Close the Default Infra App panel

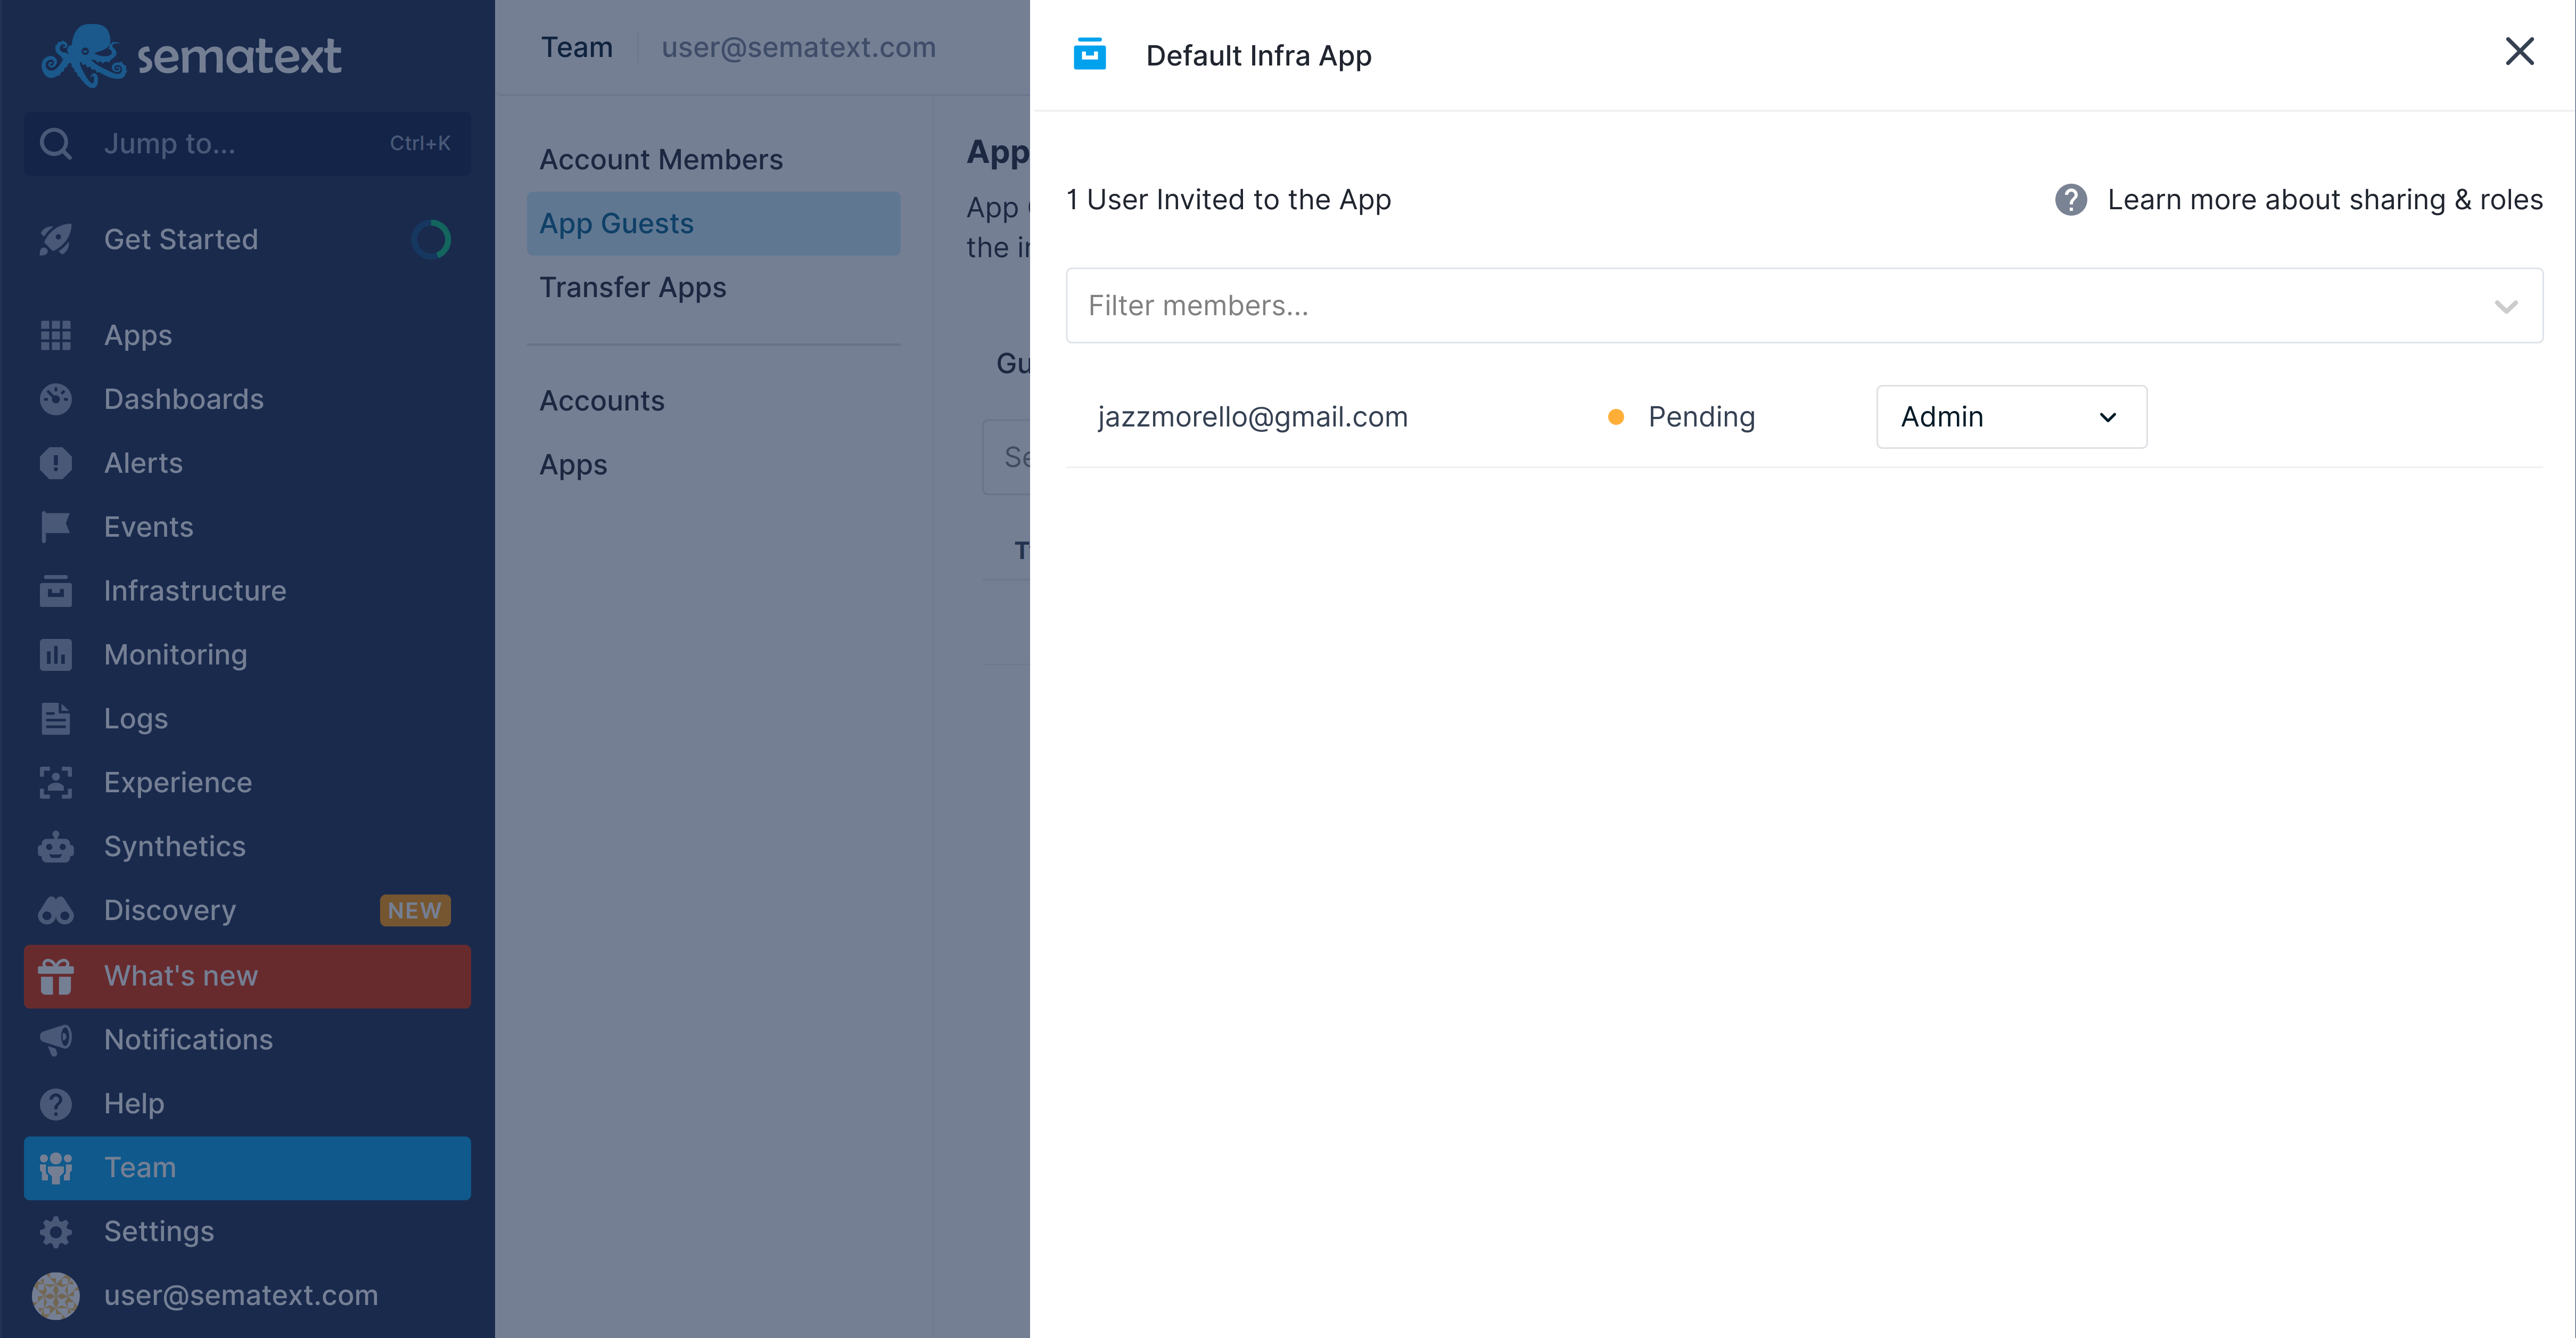(x=2519, y=51)
